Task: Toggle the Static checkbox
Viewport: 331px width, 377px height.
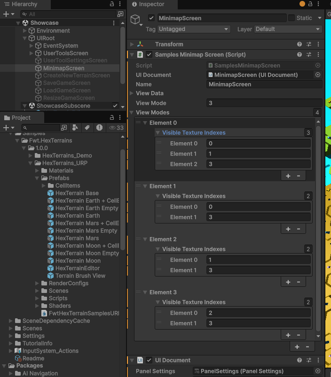Action: coord(292,18)
